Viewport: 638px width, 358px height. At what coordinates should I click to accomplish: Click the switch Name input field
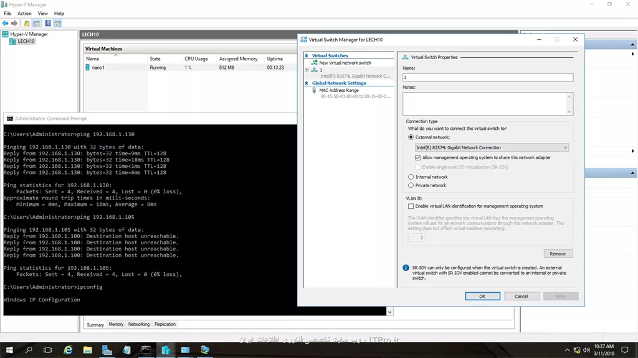tap(488, 77)
